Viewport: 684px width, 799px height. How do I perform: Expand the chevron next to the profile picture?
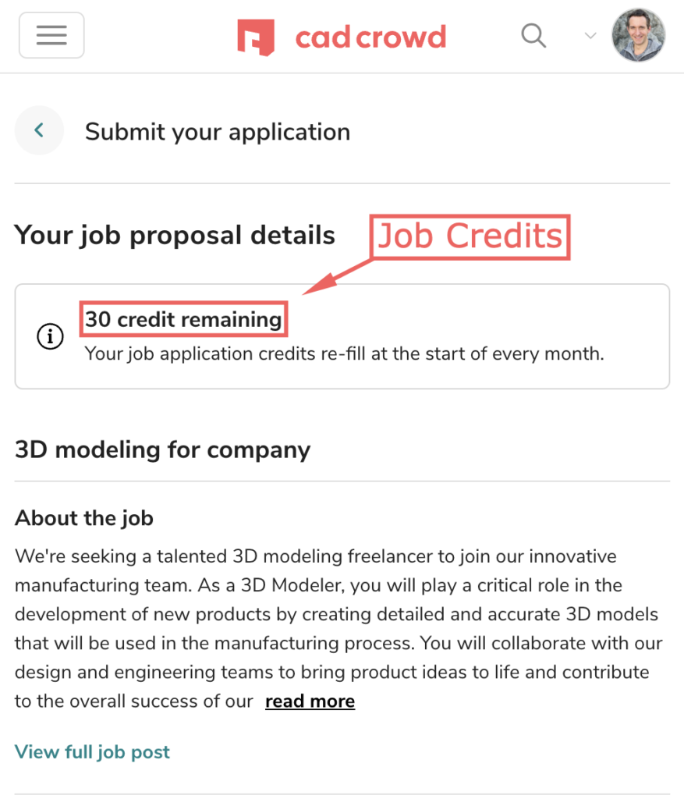tap(590, 37)
